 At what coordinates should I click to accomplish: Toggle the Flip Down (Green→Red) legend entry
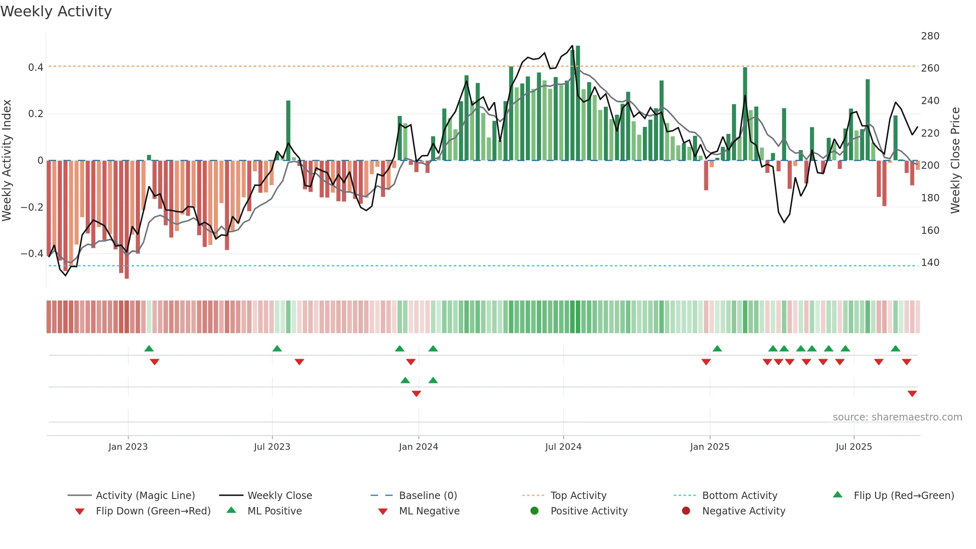pyautogui.click(x=142, y=511)
